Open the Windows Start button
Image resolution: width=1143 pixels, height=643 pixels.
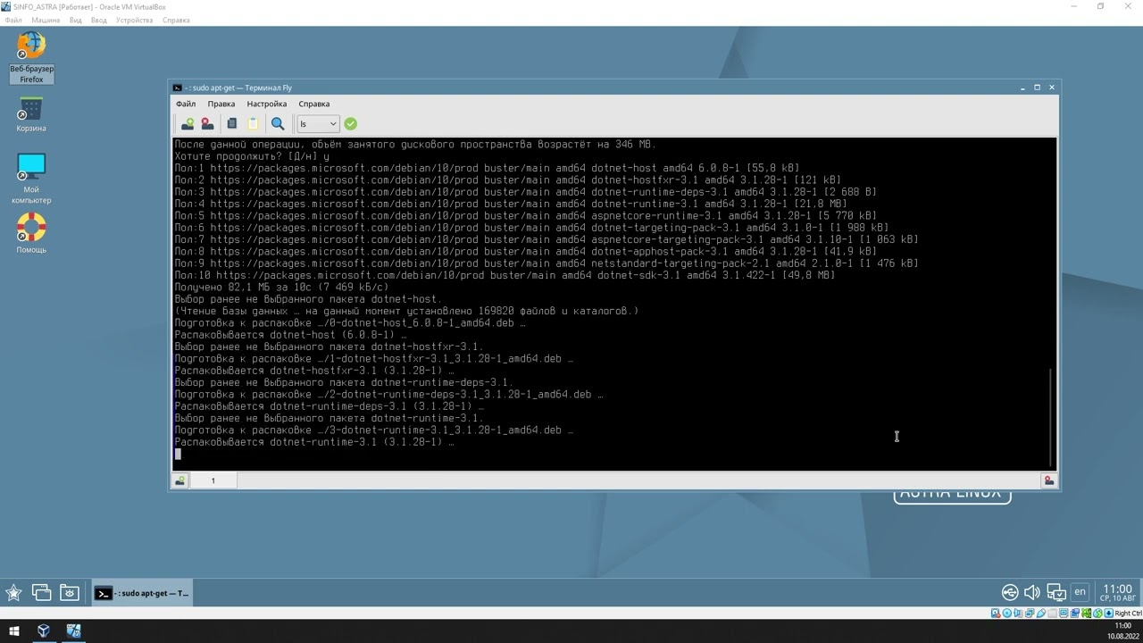[x=13, y=630]
